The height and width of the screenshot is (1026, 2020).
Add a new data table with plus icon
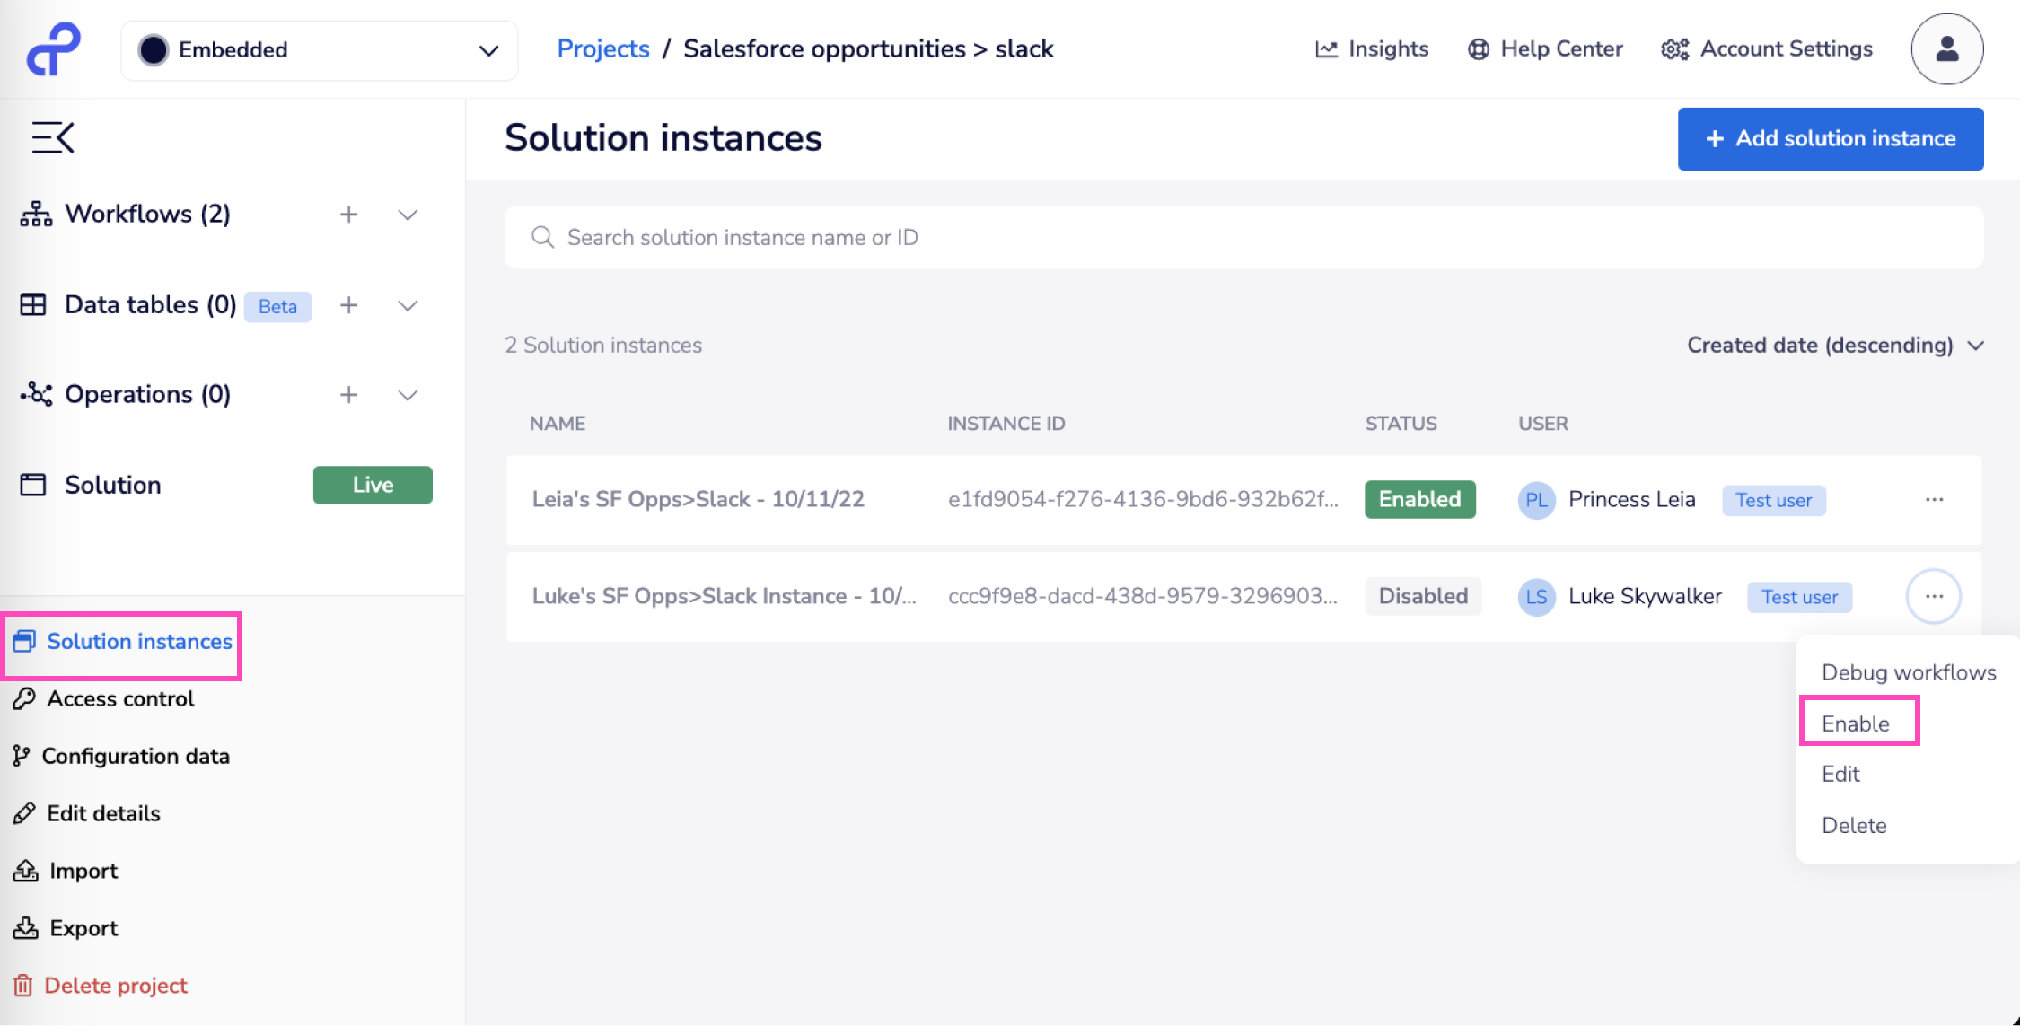(349, 305)
